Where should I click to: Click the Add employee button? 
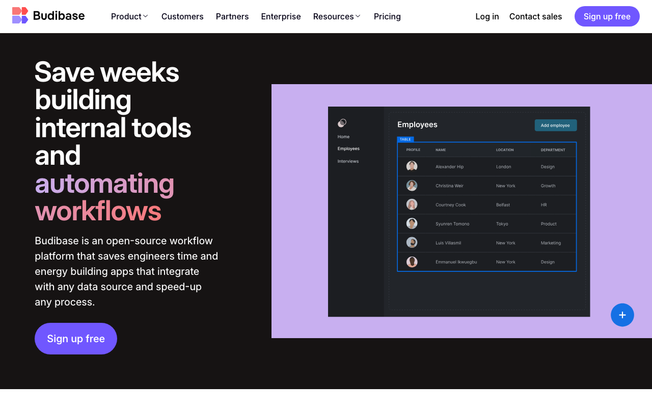[555, 125]
